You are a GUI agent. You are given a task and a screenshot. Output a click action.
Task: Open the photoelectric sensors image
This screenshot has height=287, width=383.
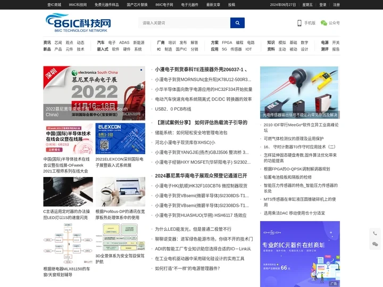(x=300, y=92)
